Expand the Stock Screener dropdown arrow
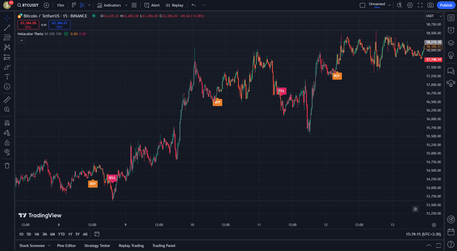This screenshot has height=251, width=457. (x=49, y=246)
